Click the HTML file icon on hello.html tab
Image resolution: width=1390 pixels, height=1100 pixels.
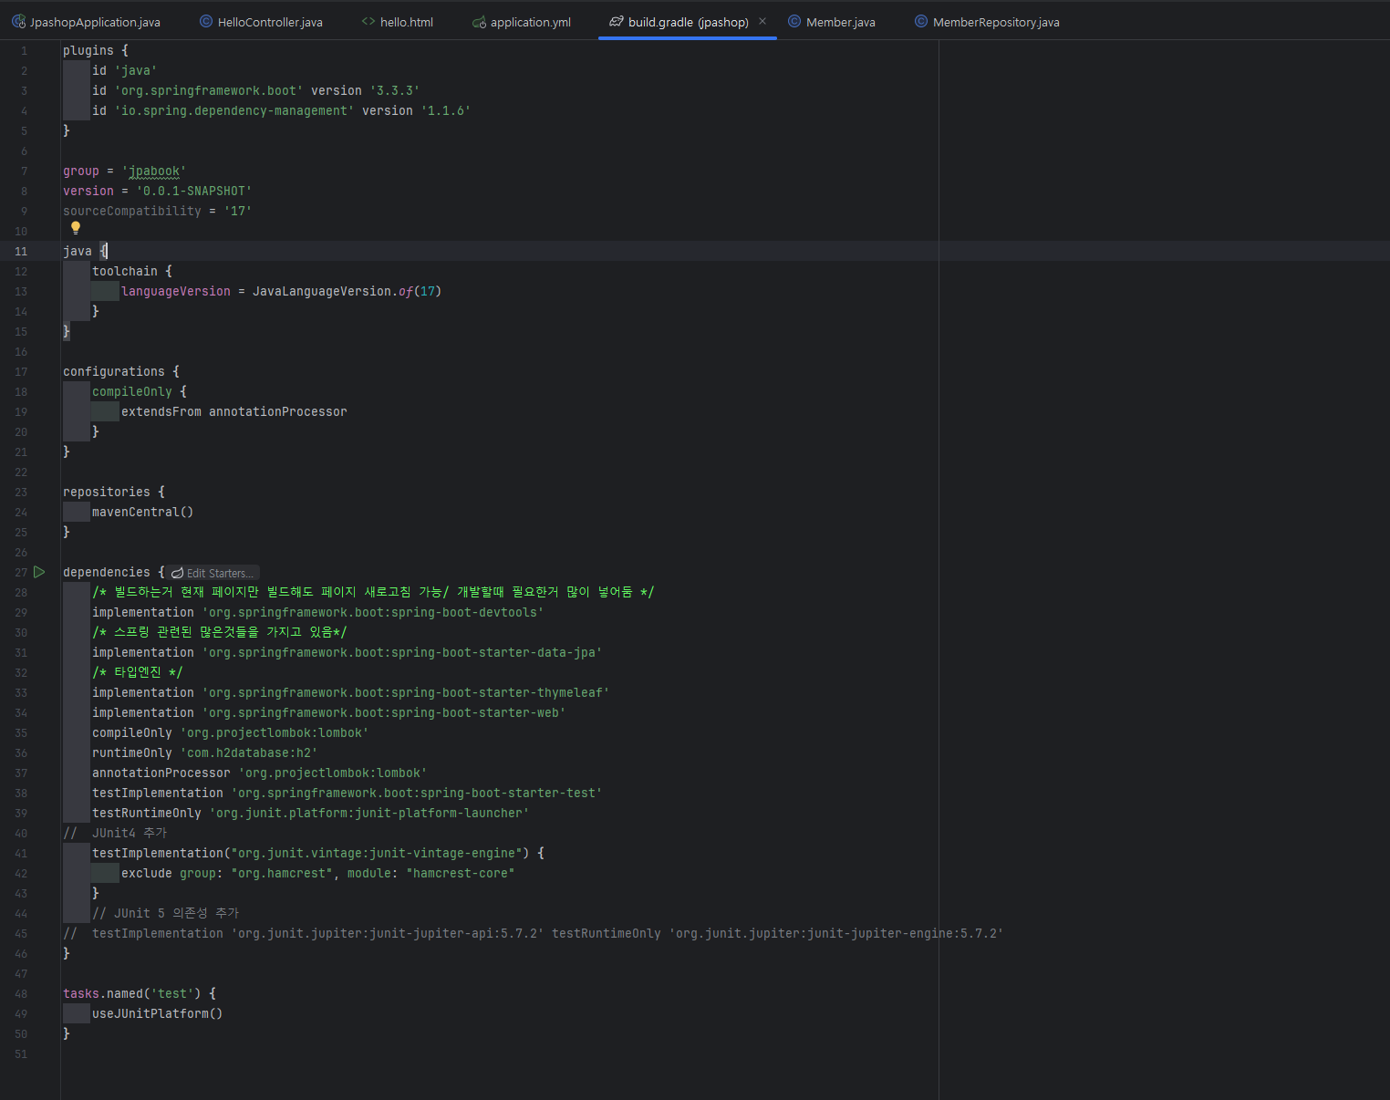(368, 21)
